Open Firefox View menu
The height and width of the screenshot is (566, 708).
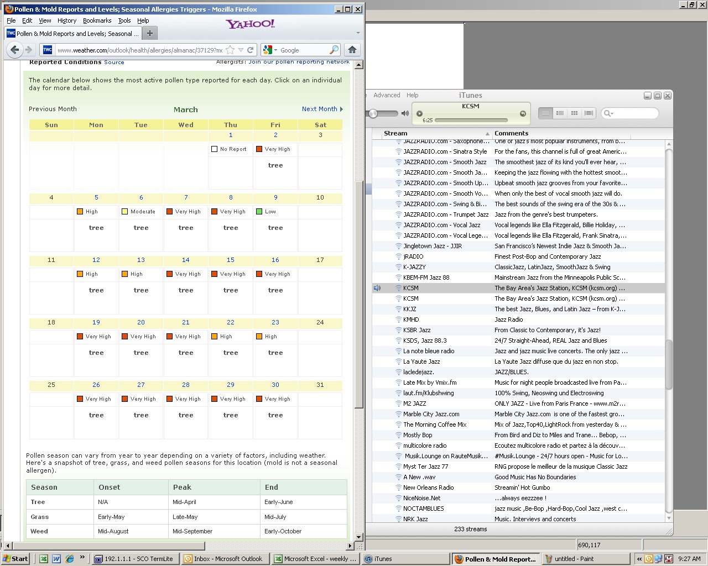click(x=45, y=20)
